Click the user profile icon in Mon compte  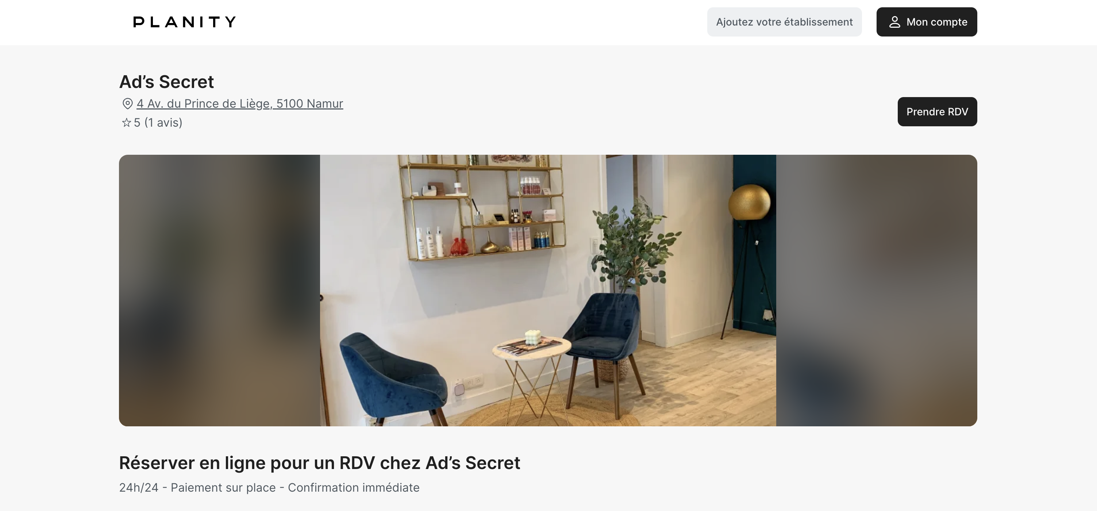894,22
